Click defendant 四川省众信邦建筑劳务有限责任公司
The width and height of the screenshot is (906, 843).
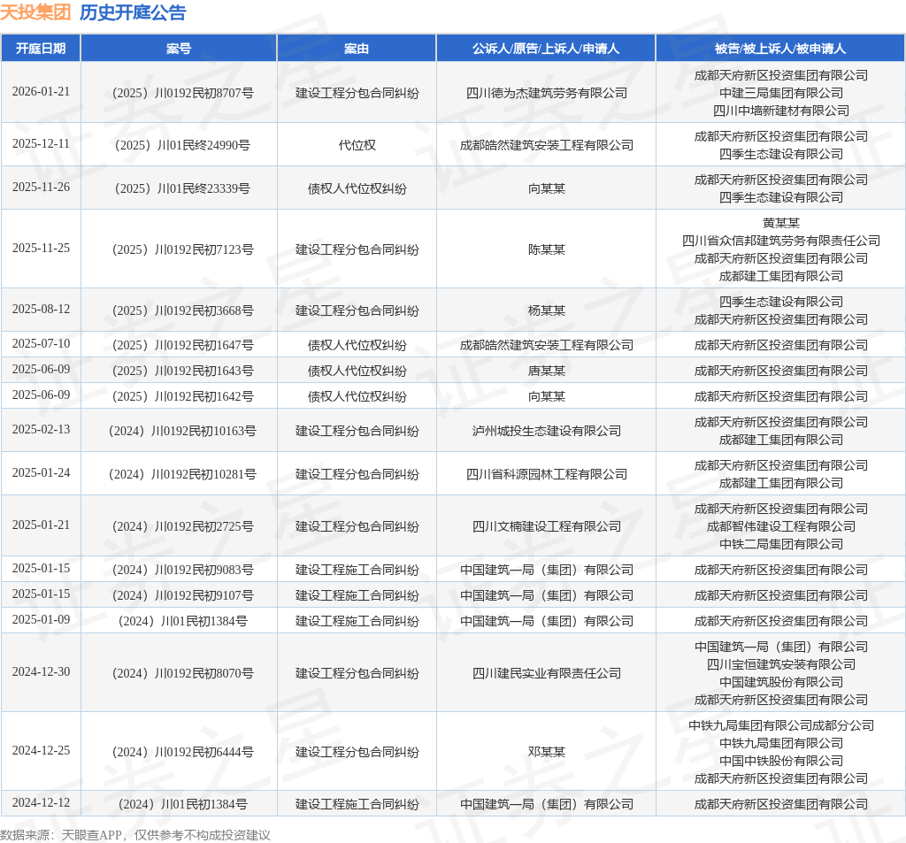(781, 241)
